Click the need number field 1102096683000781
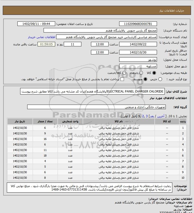Screen dimensions: 194x213 click(138, 24)
